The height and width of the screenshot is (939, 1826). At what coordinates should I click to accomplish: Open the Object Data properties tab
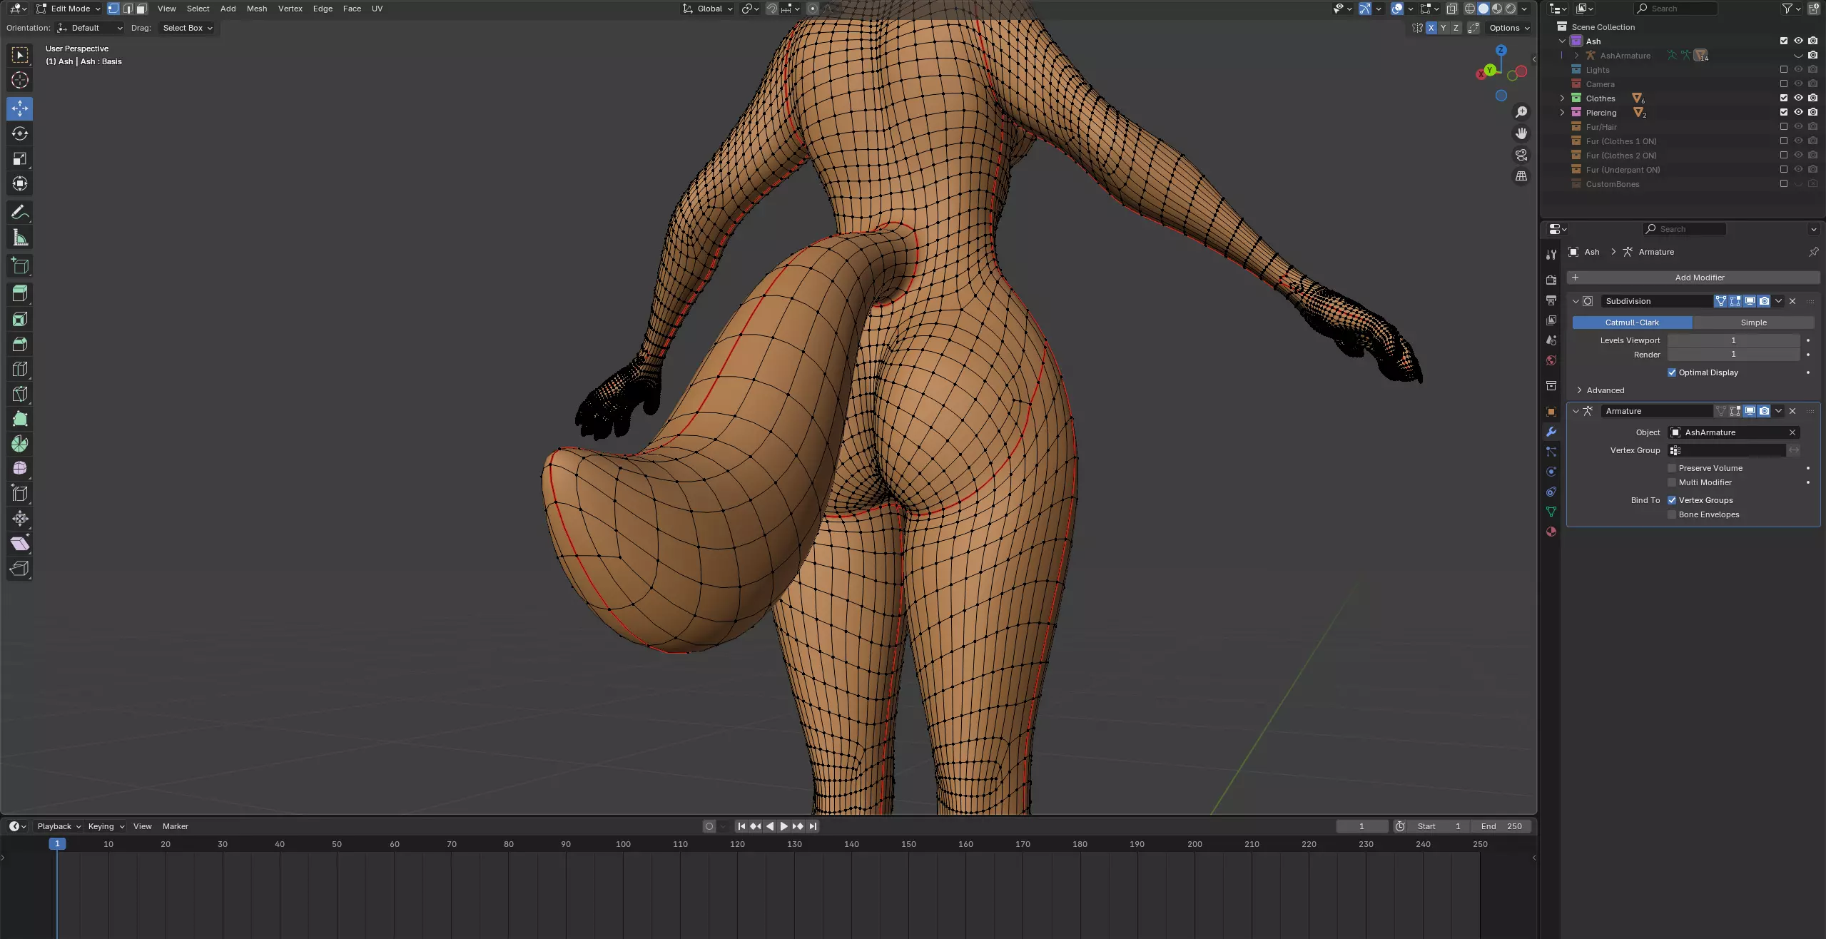1551,512
